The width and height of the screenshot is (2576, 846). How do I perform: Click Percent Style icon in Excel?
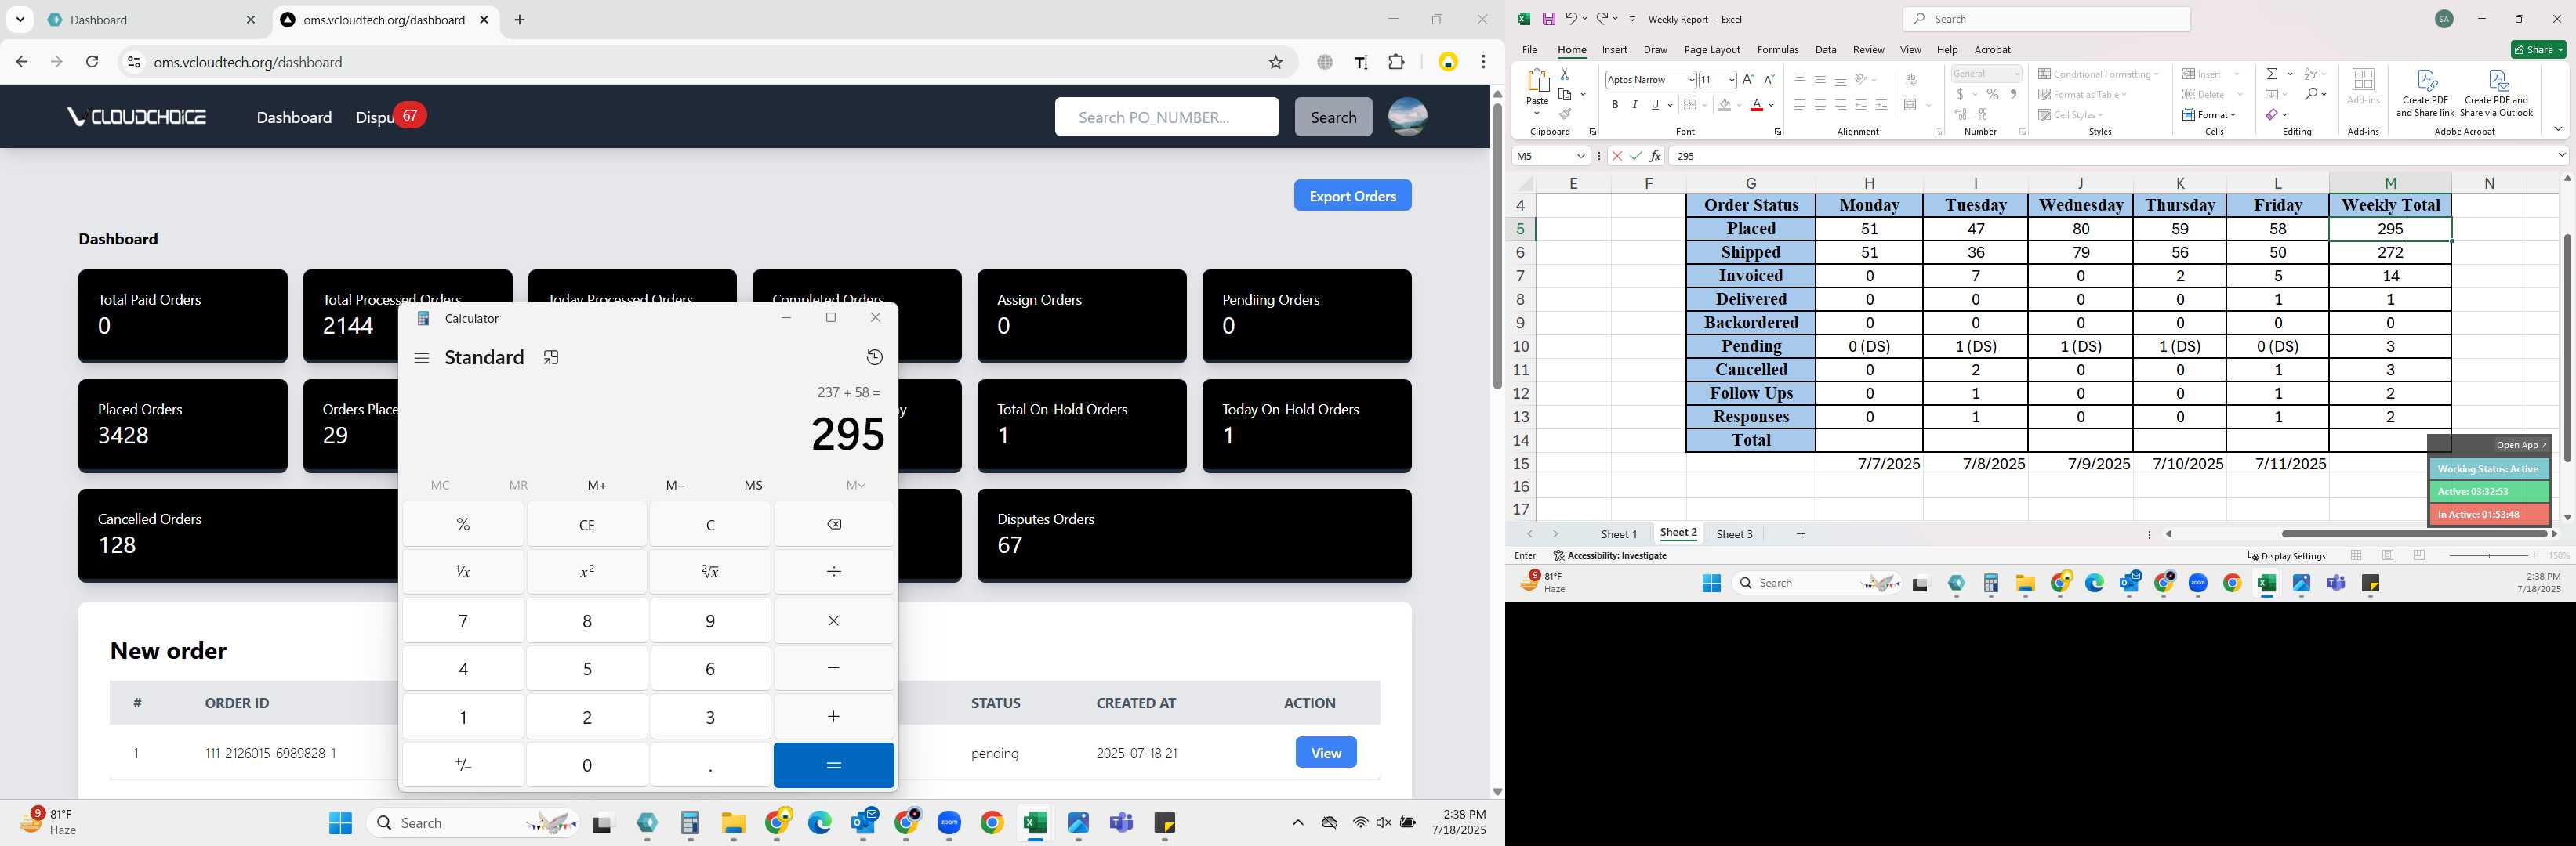[1992, 94]
